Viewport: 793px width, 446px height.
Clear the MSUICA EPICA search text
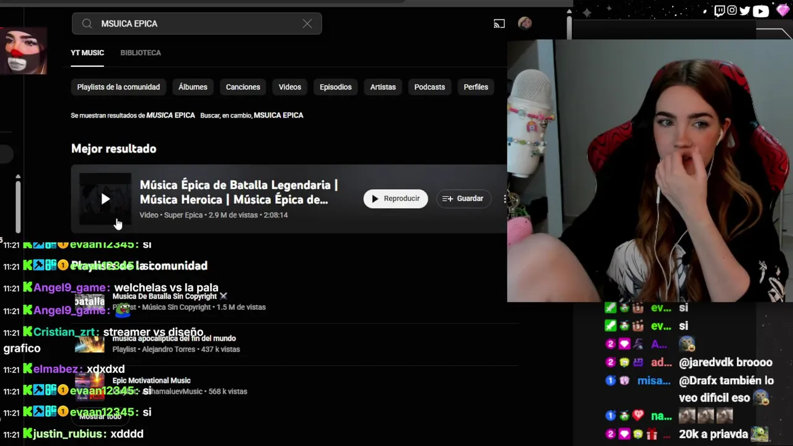click(307, 24)
